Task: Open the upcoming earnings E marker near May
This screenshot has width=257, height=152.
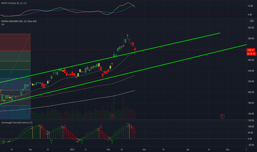Action: [x=222, y=117]
